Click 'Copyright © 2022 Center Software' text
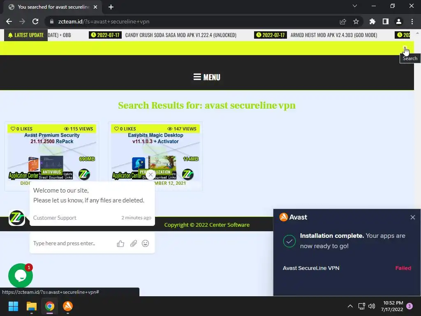421x316 pixels. (207, 225)
